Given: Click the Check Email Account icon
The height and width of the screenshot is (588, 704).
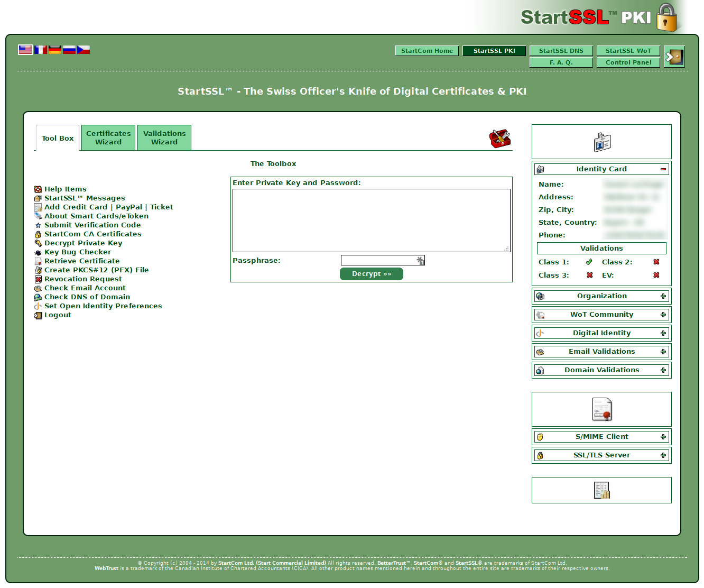Looking at the screenshot, I should click(x=38, y=288).
